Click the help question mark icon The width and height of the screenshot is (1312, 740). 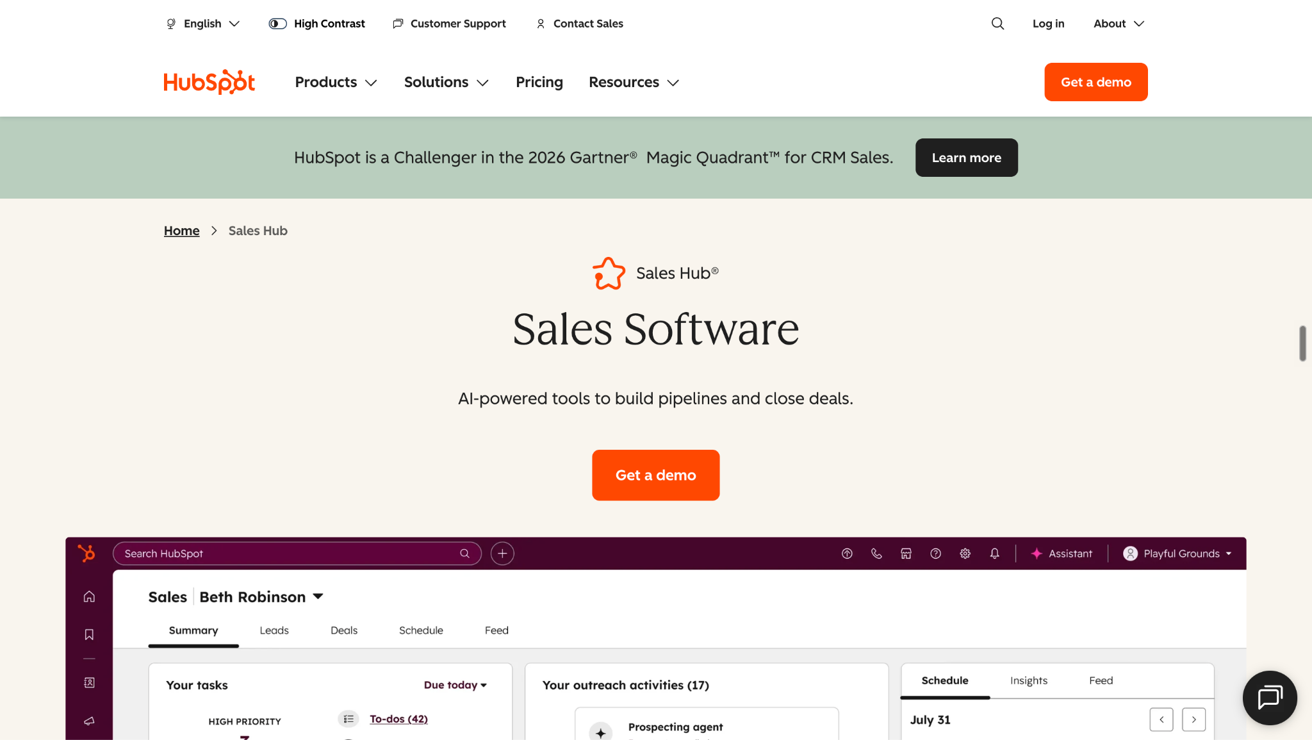935,554
